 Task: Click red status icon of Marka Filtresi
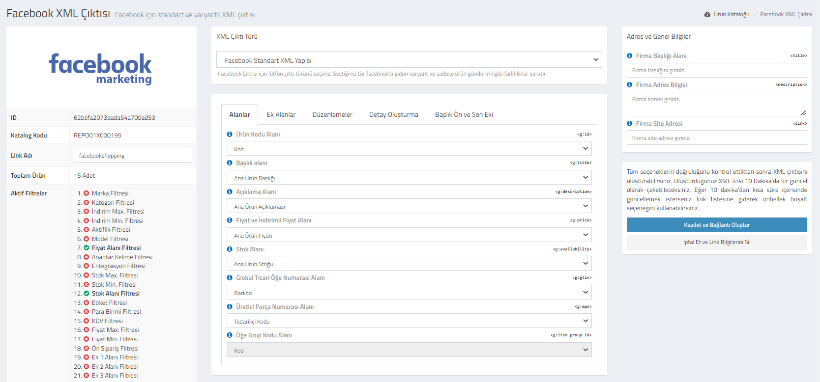pyautogui.click(x=87, y=193)
